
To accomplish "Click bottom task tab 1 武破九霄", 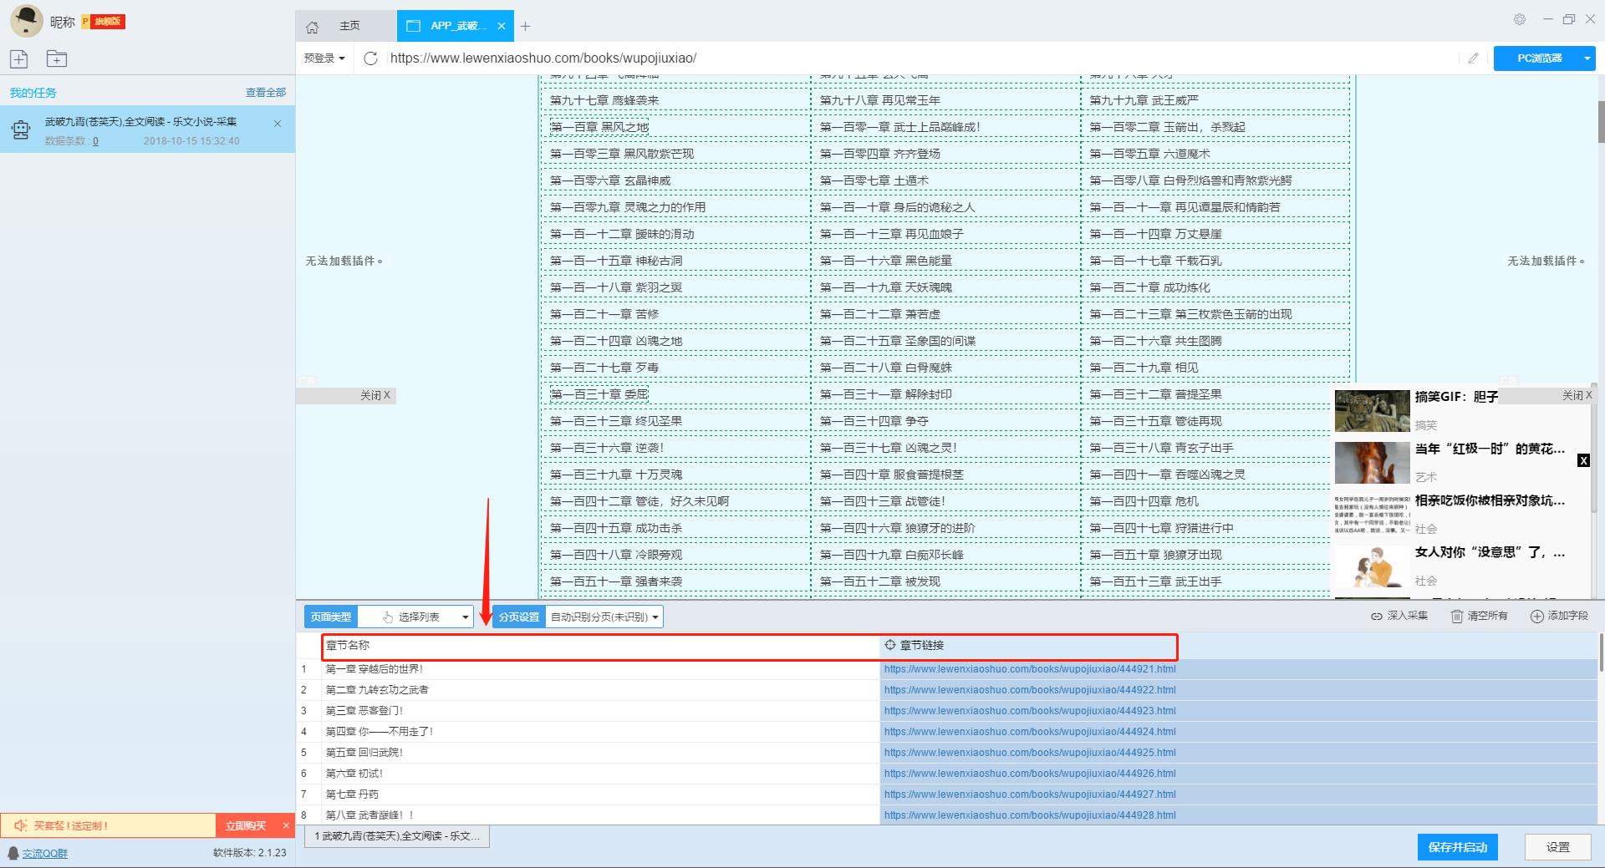I will tap(397, 836).
